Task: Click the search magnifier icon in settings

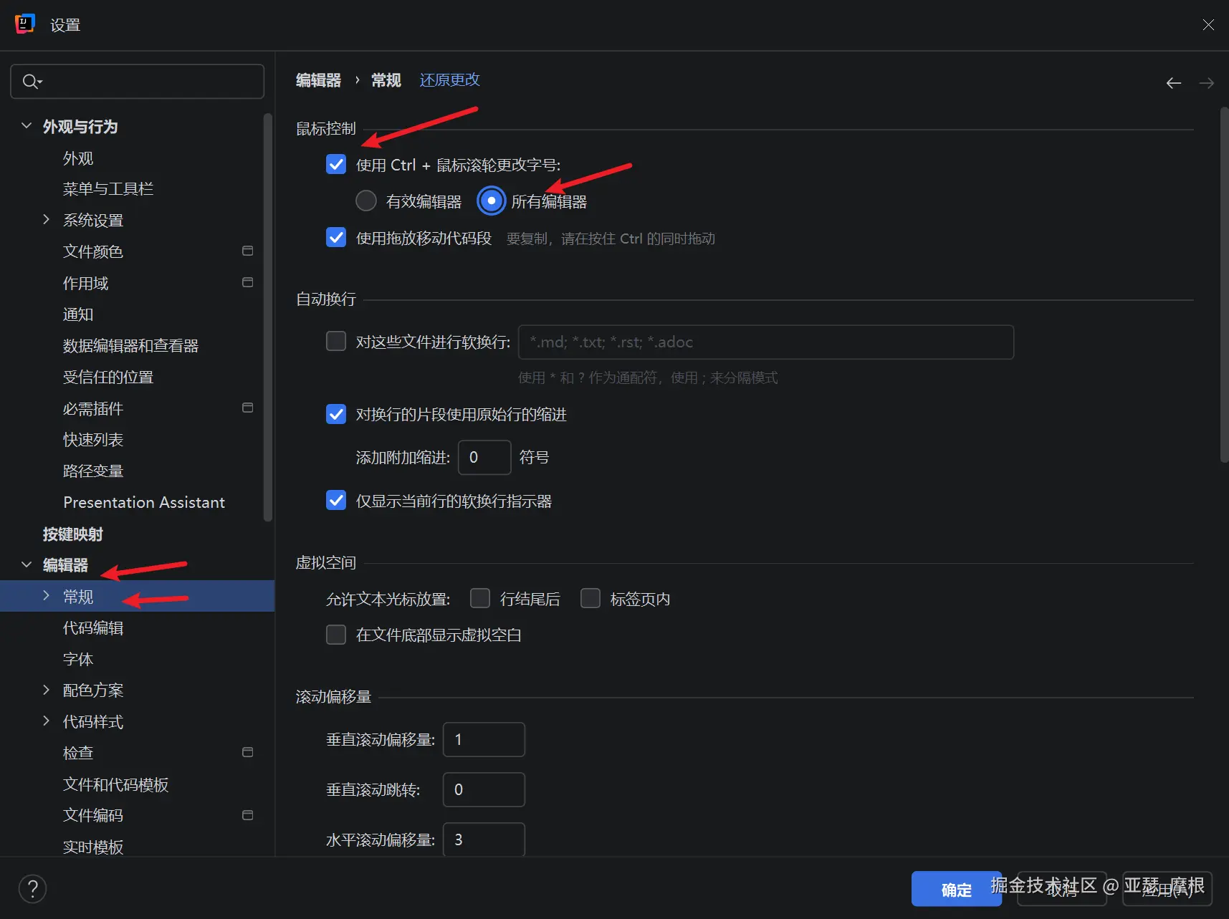Action: (x=32, y=82)
